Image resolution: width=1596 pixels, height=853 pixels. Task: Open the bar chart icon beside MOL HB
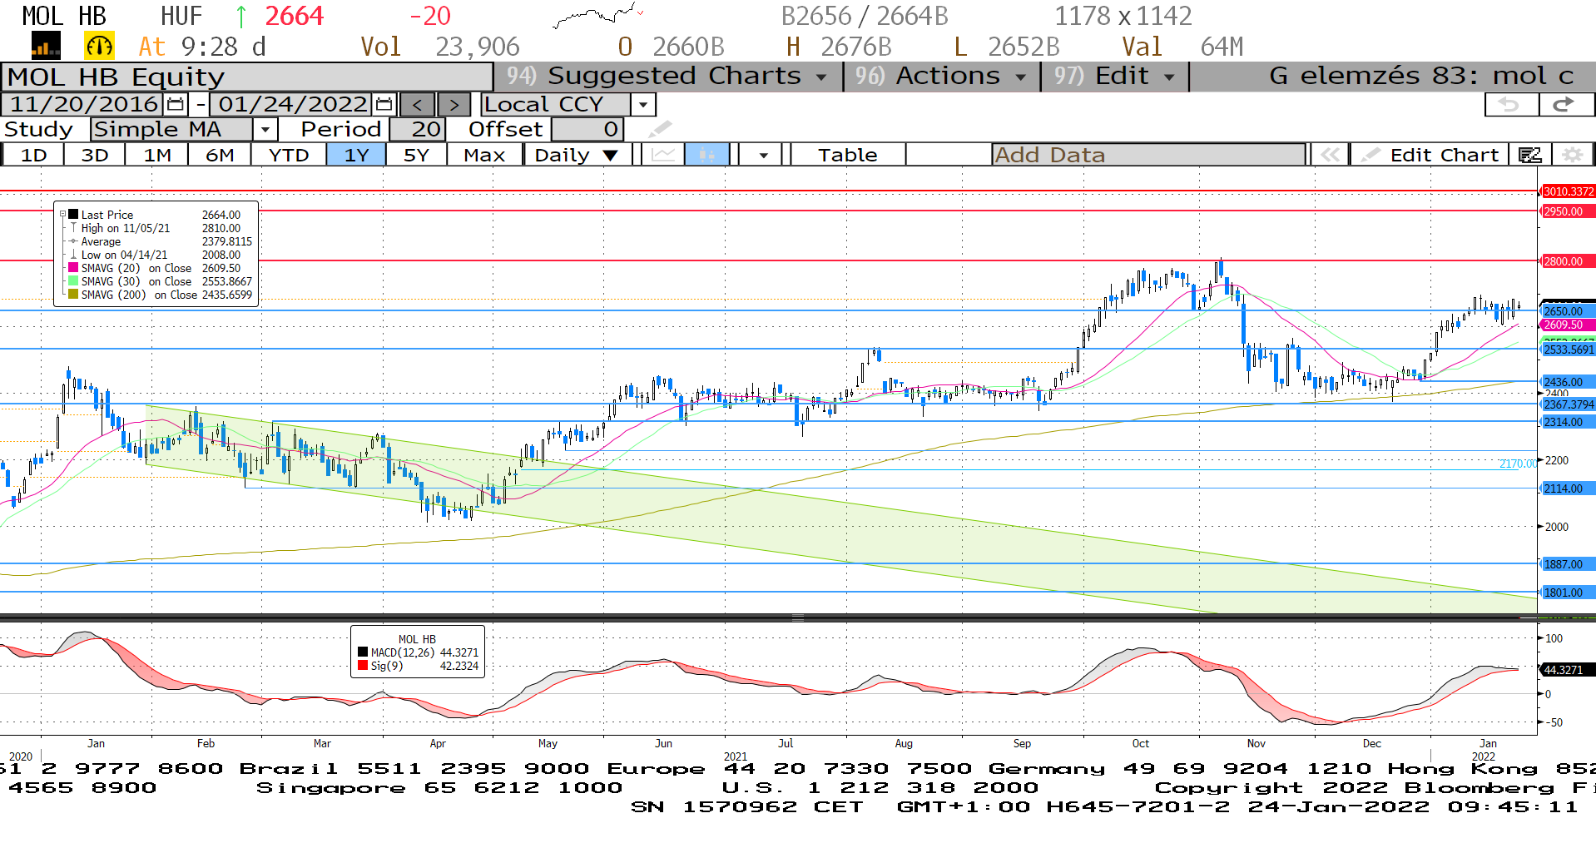coord(46,46)
